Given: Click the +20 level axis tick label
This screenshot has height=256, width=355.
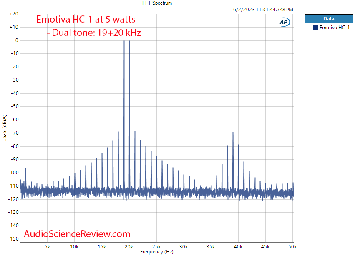Looking at the screenshot, I should 14,14.
